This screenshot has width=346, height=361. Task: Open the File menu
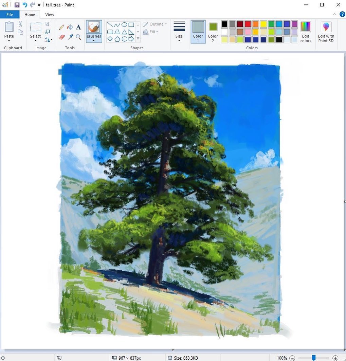[10, 15]
